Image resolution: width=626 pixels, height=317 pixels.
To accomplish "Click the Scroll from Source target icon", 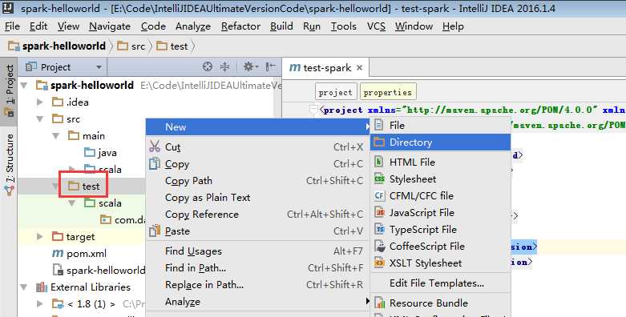I will [x=208, y=66].
